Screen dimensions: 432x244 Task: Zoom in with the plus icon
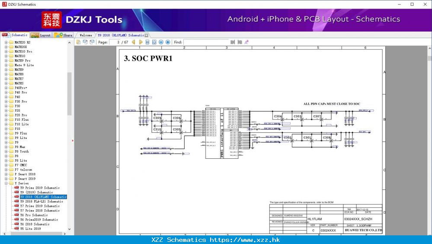[168, 42]
